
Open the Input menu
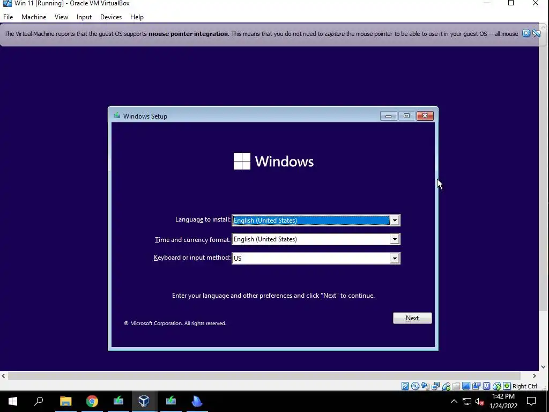coord(84,17)
